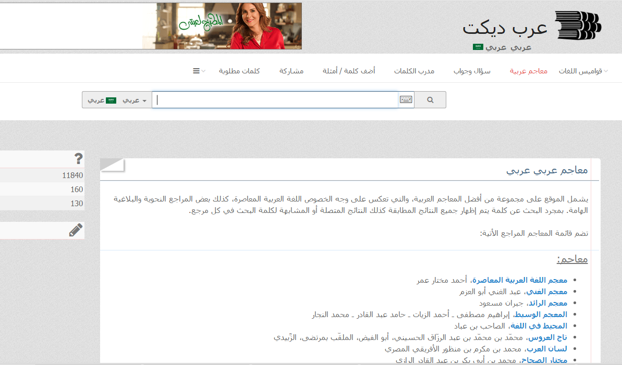622x365 pixels.
Task: Click the folded page corner of panel
Action: click(x=112, y=165)
